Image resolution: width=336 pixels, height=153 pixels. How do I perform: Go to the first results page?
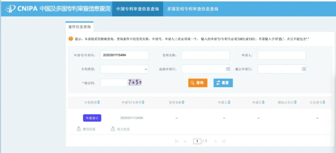[x=177, y=141]
